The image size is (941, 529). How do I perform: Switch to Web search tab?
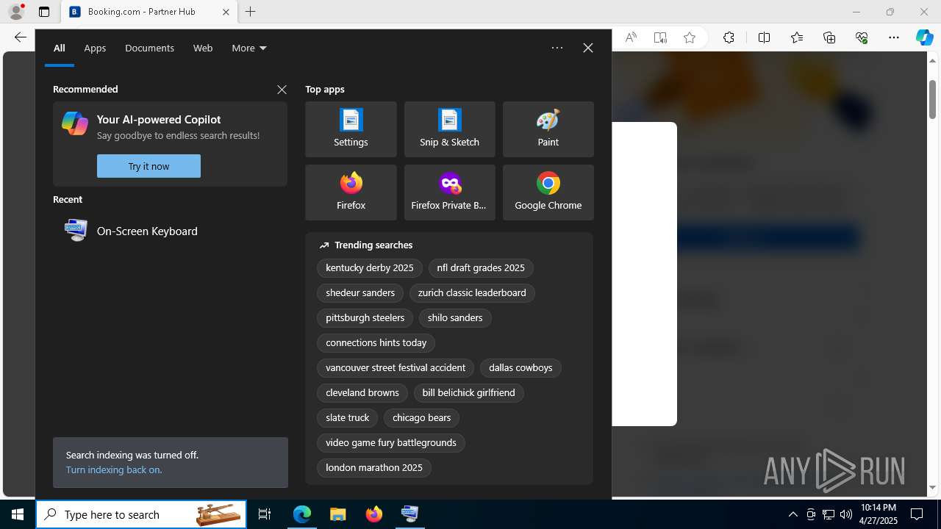coord(203,48)
